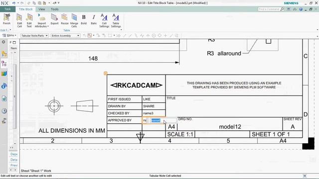Image resolution: width=319 pixels, height=179 pixels.
Task: Click the Import Attributes icon
Action: tap(41, 17)
